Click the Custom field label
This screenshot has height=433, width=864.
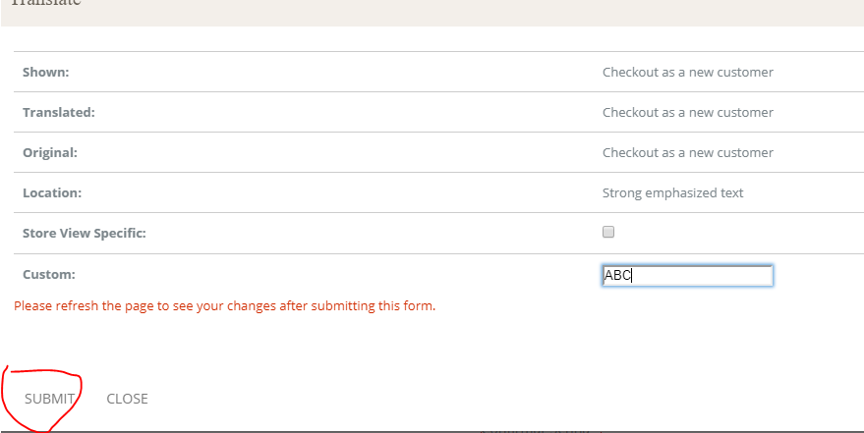pos(48,275)
